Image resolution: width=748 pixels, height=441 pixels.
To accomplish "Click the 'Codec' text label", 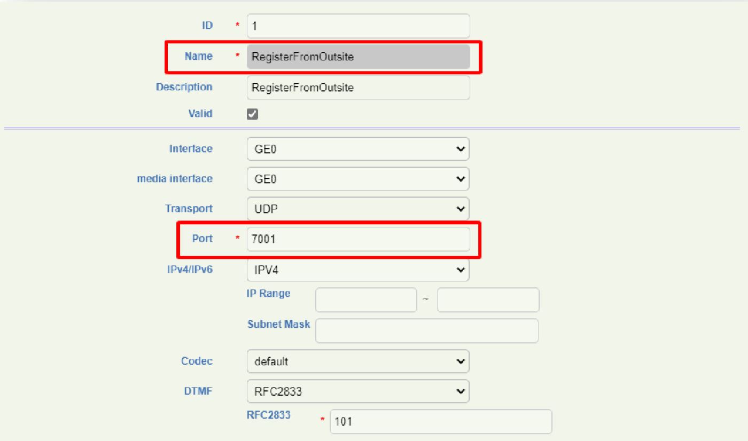I will click(196, 361).
